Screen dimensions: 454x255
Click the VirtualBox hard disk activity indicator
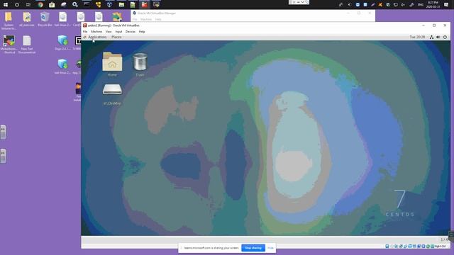click(387, 246)
